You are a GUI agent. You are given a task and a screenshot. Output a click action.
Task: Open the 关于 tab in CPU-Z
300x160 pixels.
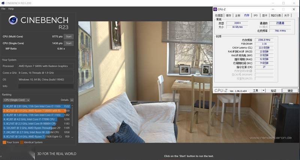tap(286, 15)
